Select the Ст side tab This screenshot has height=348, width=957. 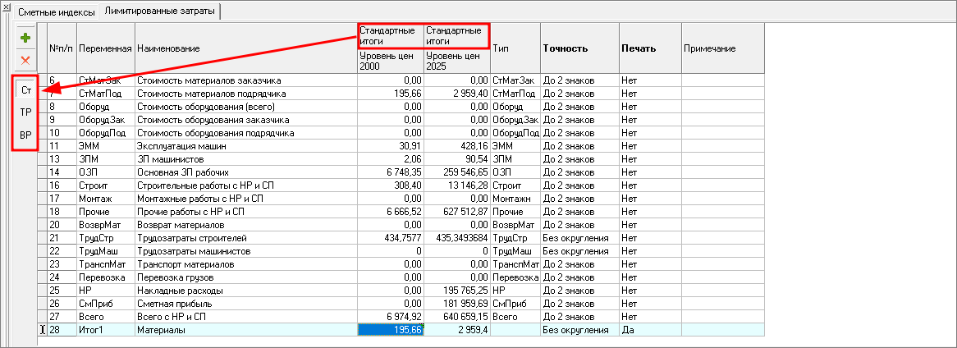[x=26, y=89]
